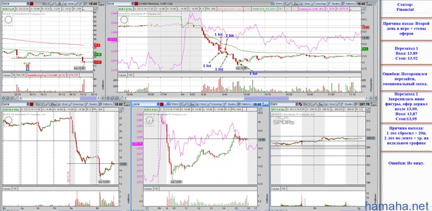Click the Share button in the 5-minute OCN chart

[x=172, y=104]
